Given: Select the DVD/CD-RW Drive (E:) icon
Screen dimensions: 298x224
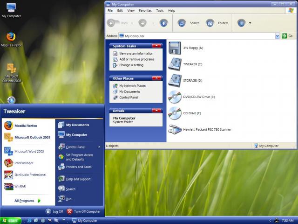Looking at the screenshot, I should coord(175,97).
